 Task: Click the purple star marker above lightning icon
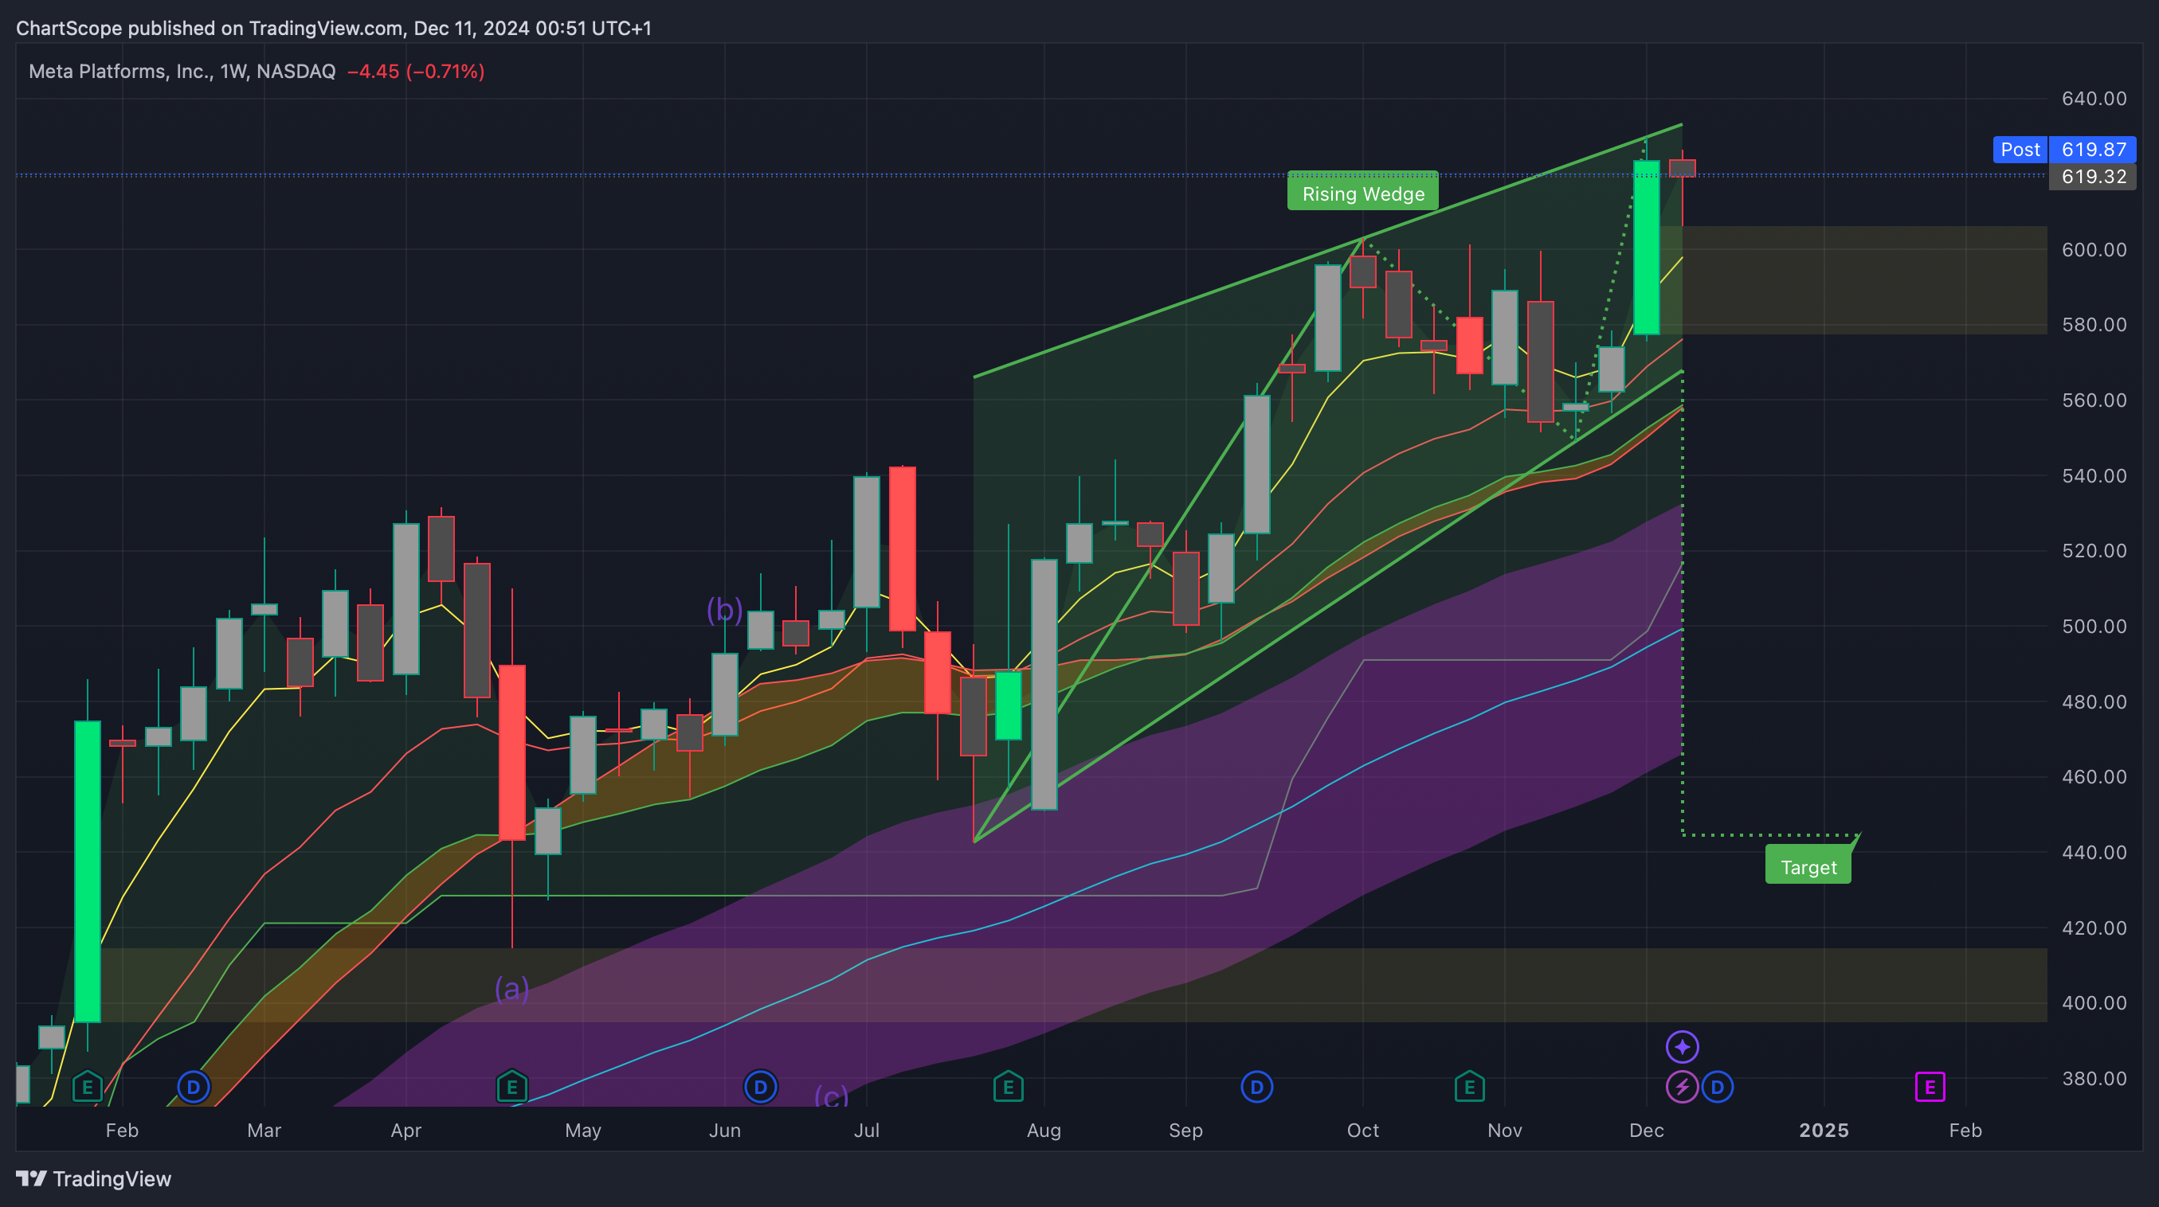1682,1046
